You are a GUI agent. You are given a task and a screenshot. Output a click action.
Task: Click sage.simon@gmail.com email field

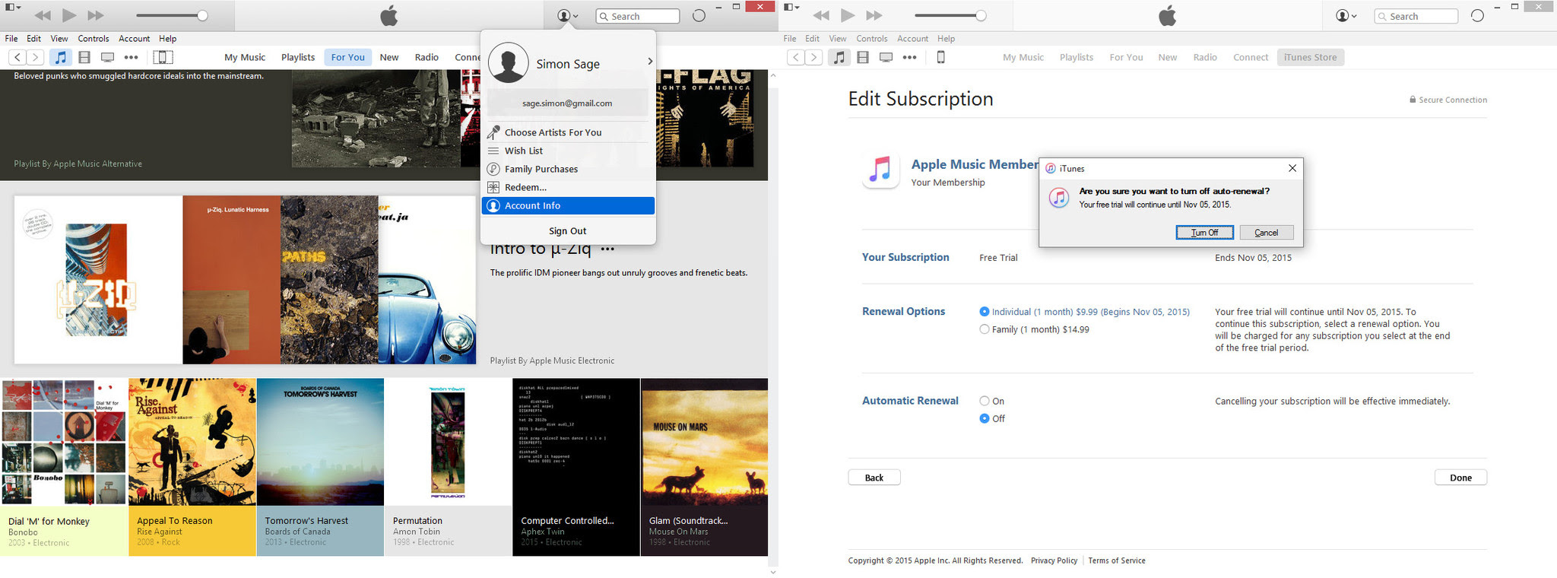(x=567, y=103)
